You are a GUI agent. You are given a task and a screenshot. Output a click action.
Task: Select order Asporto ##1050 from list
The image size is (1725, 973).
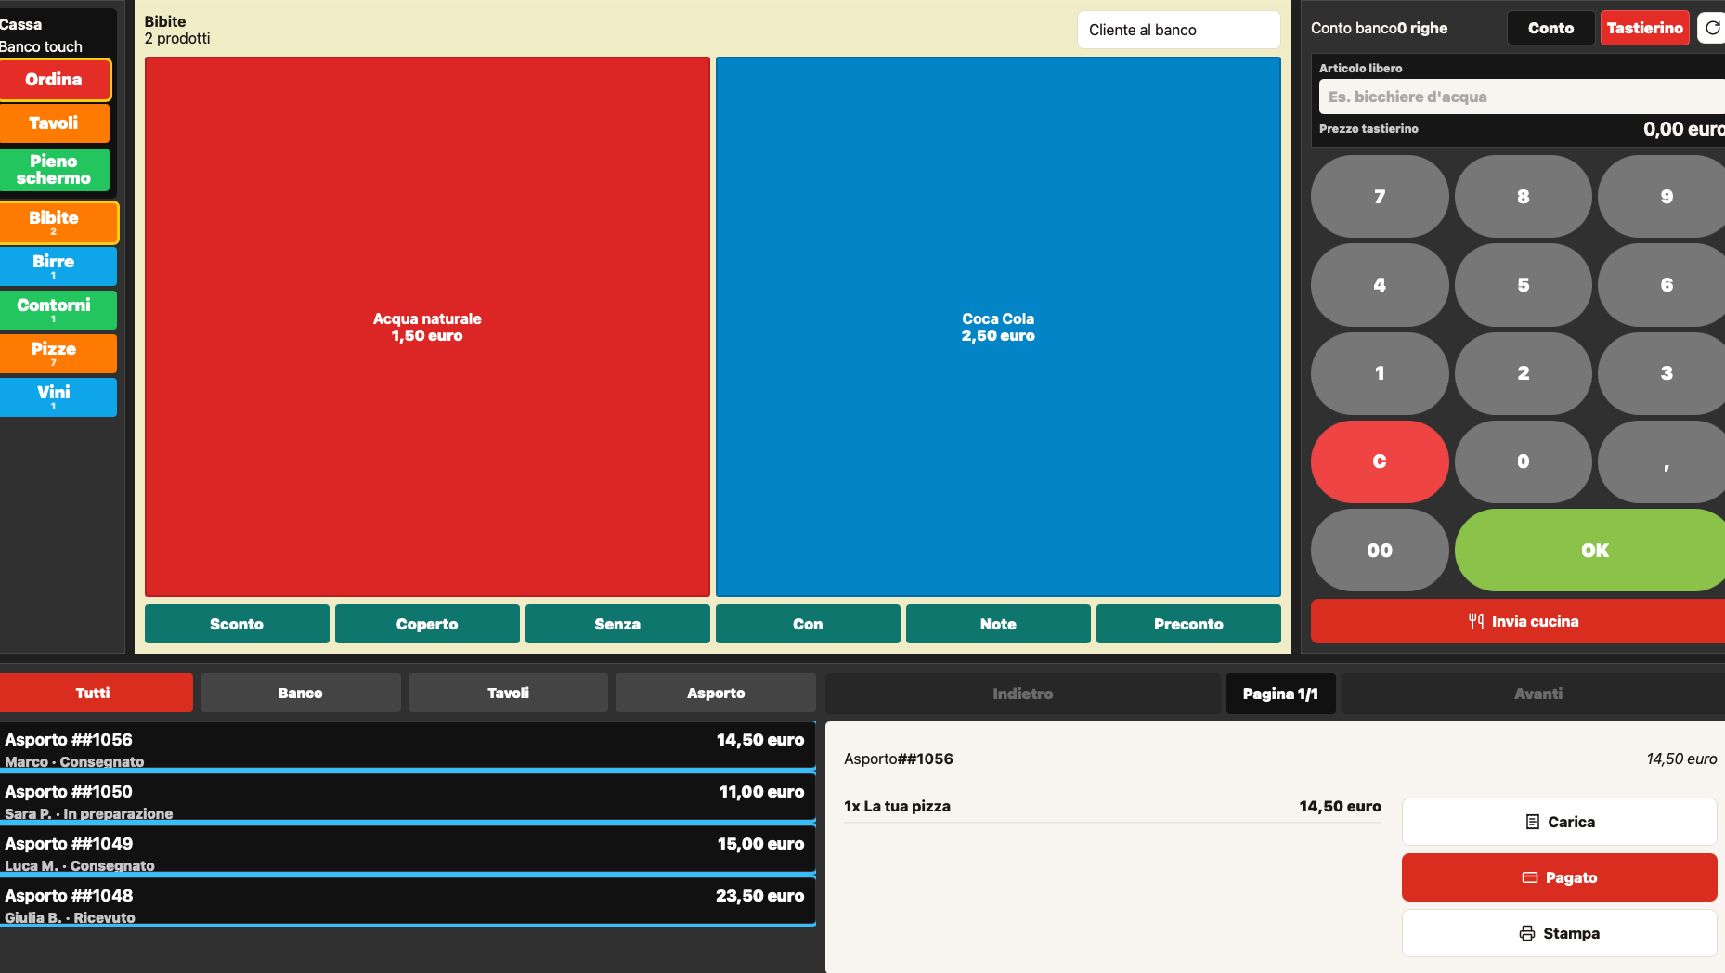coord(408,799)
